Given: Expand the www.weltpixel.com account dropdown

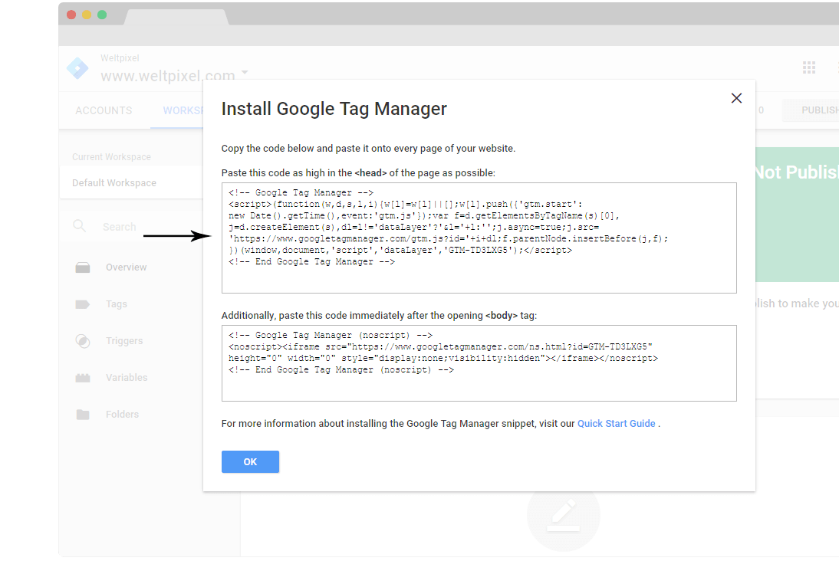Looking at the screenshot, I should click(244, 73).
